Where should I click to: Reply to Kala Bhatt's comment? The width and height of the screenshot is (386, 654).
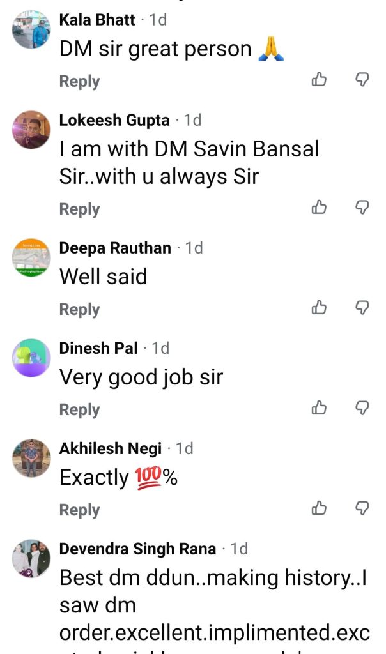[x=80, y=81]
